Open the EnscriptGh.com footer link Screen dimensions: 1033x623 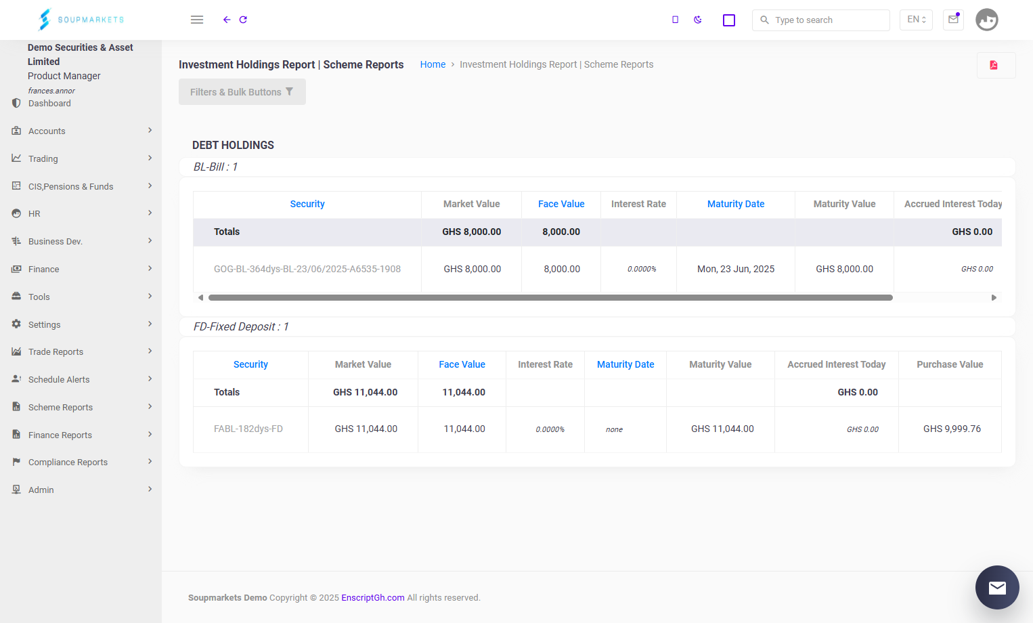[x=373, y=597]
